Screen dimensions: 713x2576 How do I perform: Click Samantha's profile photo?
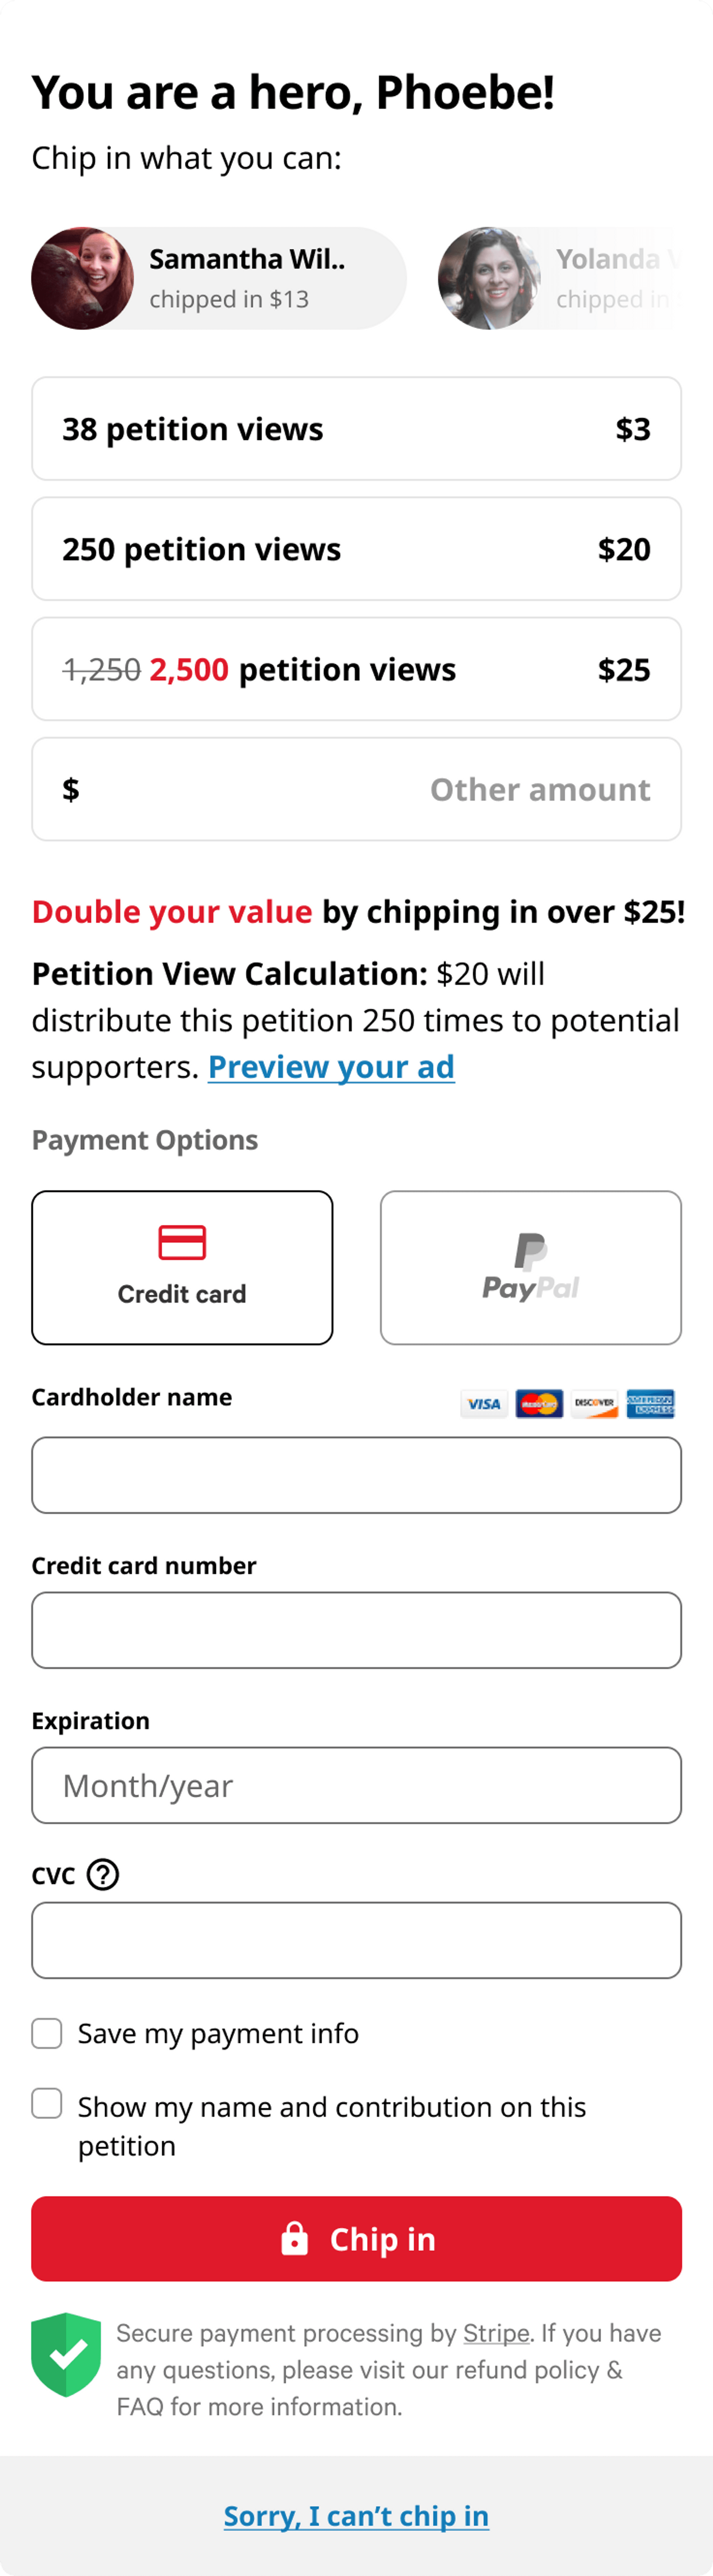tap(82, 278)
